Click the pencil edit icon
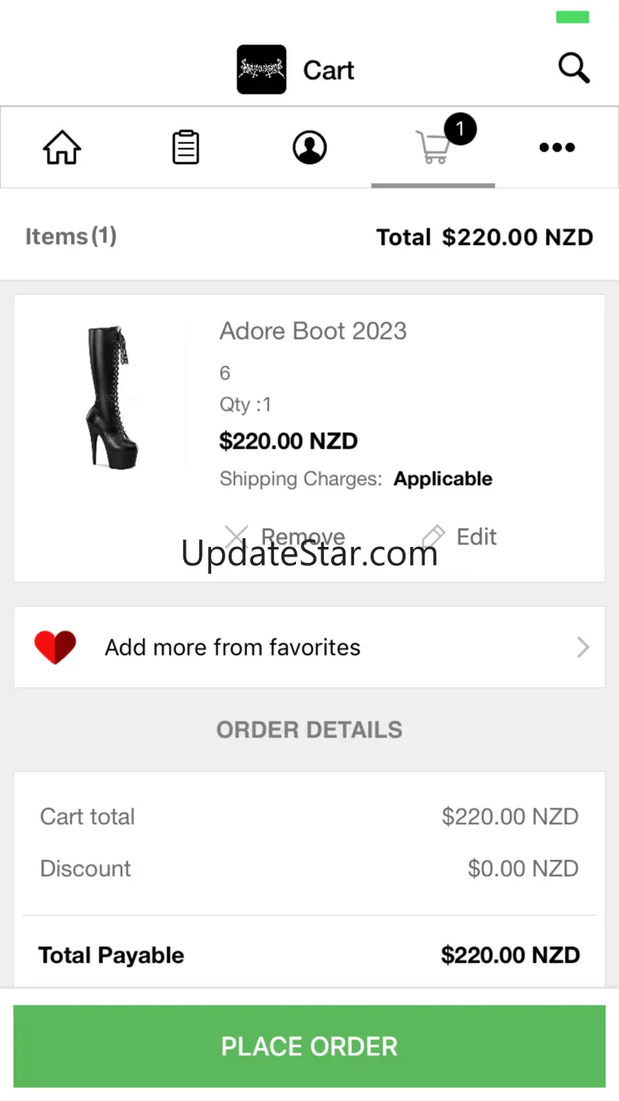619x1101 pixels. click(433, 537)
